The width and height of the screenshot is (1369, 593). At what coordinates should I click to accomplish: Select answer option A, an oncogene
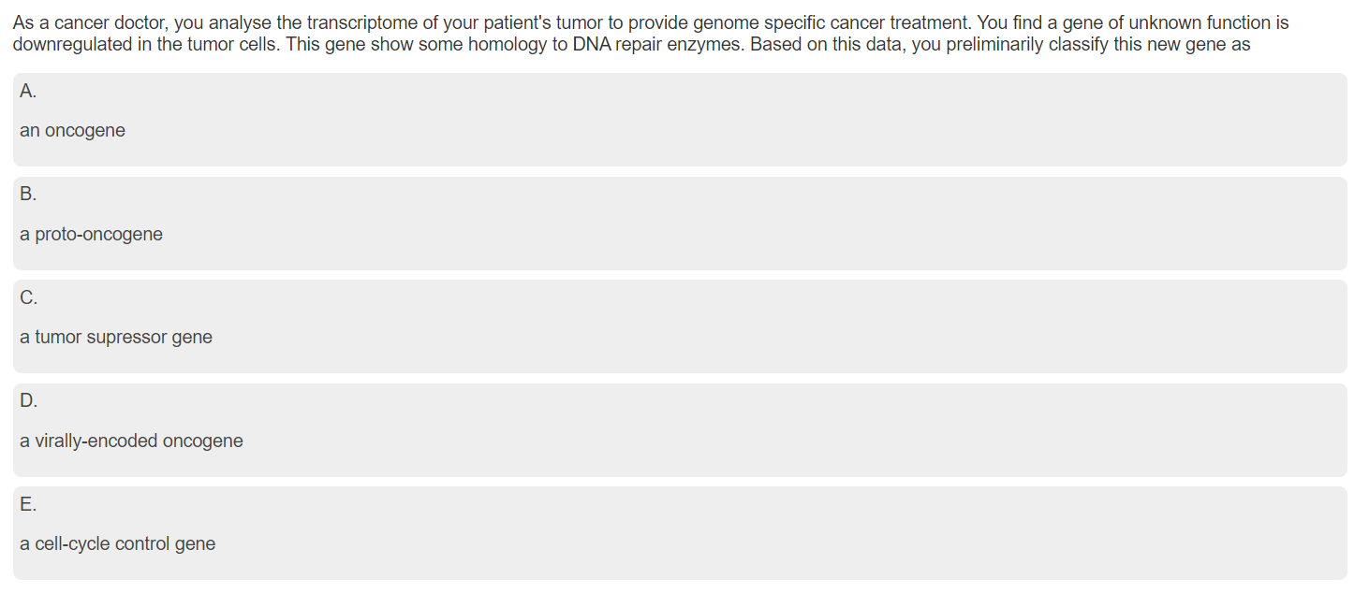[680, 120]
